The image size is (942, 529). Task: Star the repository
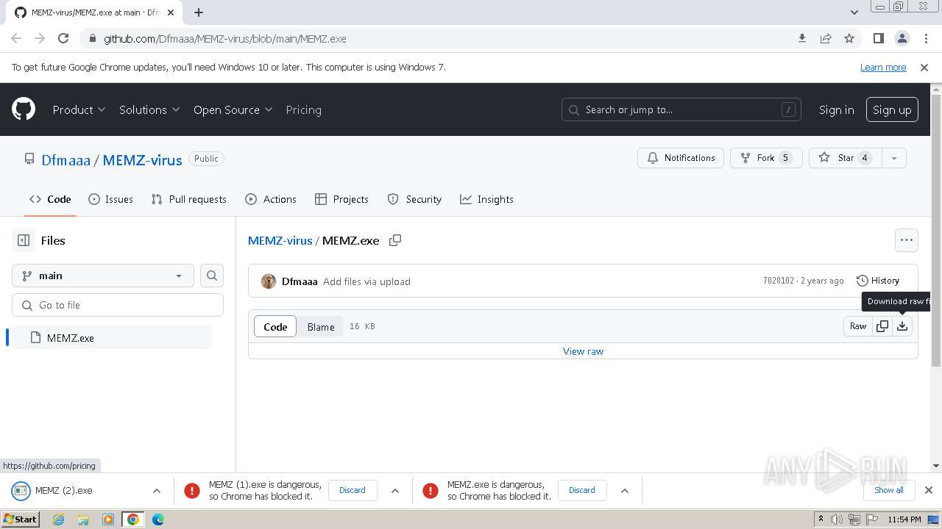click(x=845, y=158)
